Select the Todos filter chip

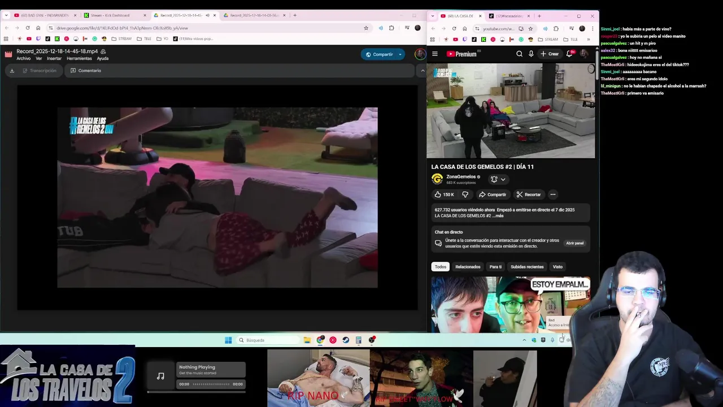(441, 267)
